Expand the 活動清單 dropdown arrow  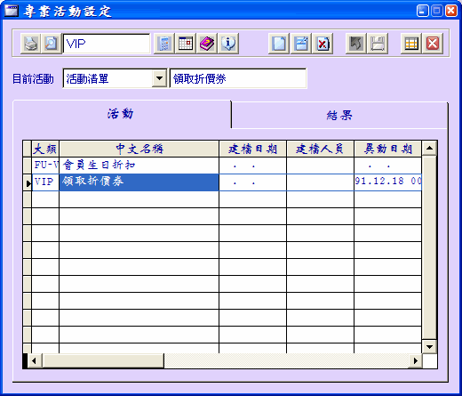tap(159, 78)
